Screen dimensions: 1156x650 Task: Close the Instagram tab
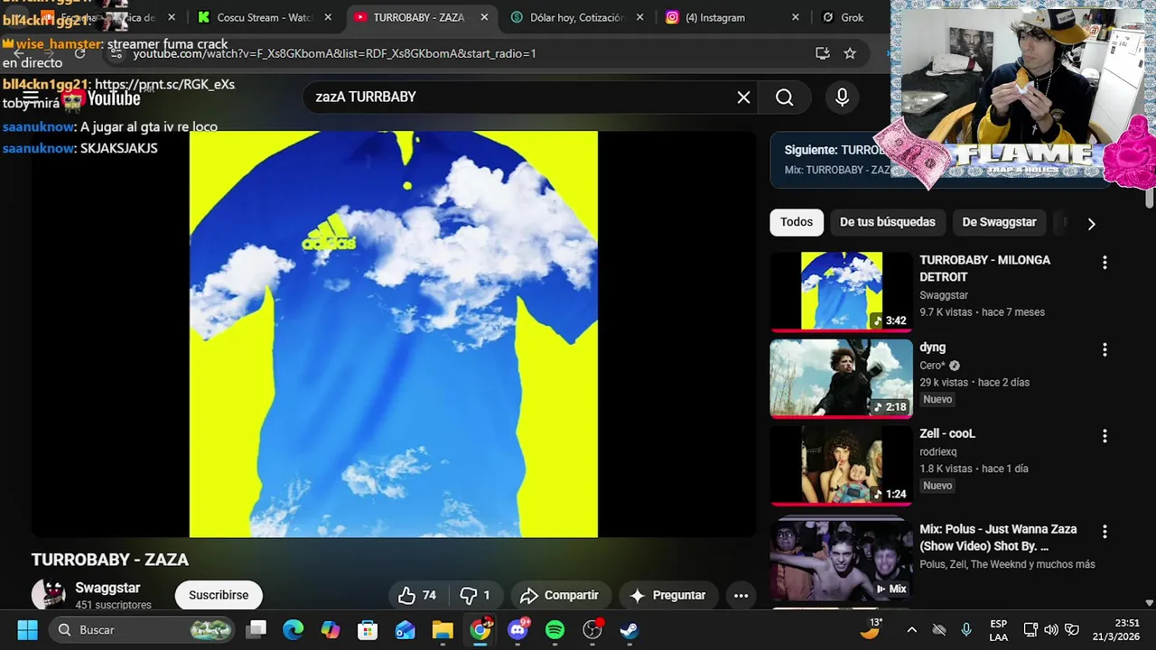pos(796,17)
